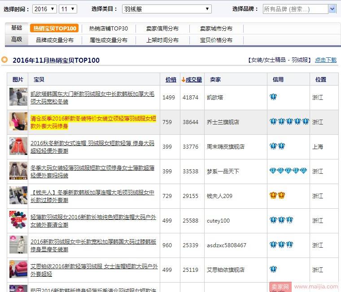Switch to 热销店铺TOP30 tab
The image size is (341, 292).
click(109, 29)
